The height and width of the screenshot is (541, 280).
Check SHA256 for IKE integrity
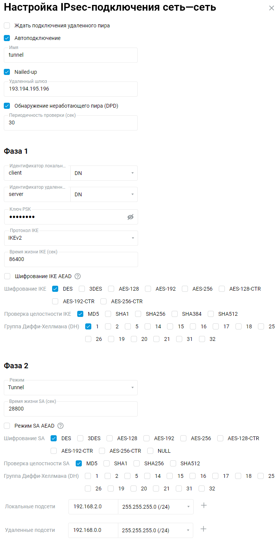[x=138, y=314]
